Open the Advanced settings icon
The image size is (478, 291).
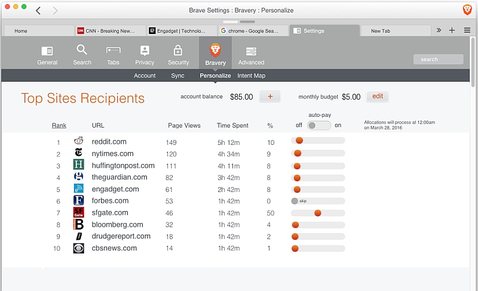pos(251,52)
